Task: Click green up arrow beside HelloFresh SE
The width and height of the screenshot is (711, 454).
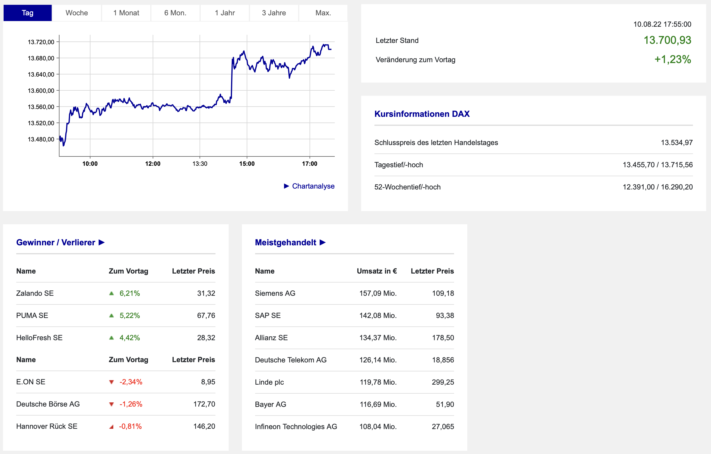Action: tap(111, 338)
